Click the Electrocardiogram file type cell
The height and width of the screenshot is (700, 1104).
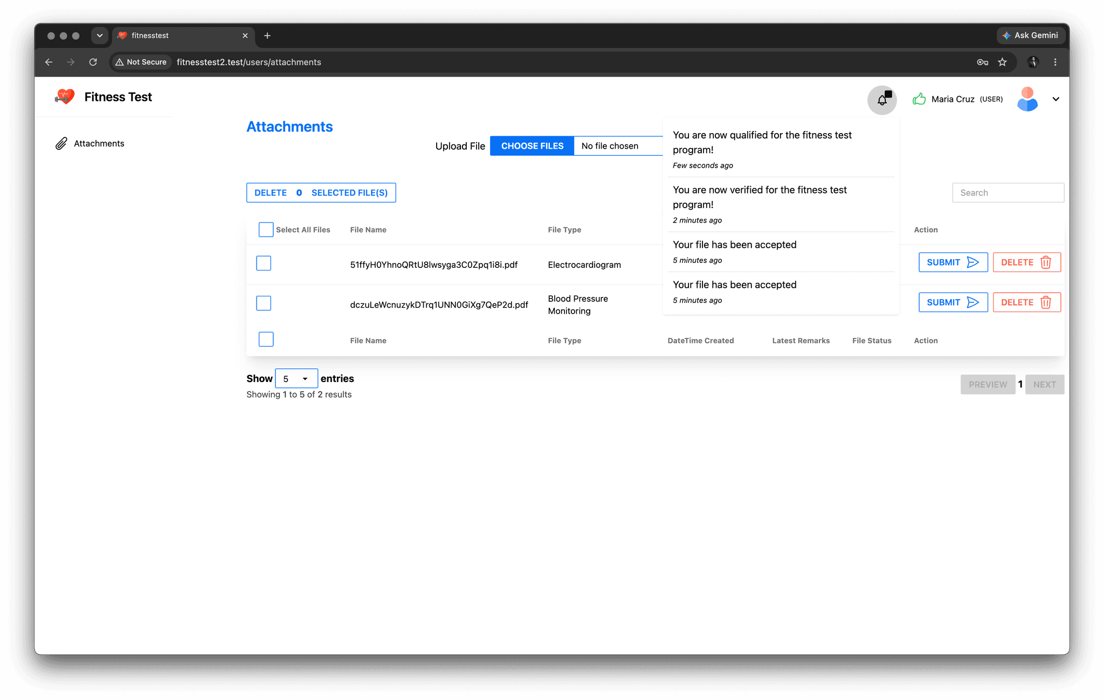coord(584,265)
